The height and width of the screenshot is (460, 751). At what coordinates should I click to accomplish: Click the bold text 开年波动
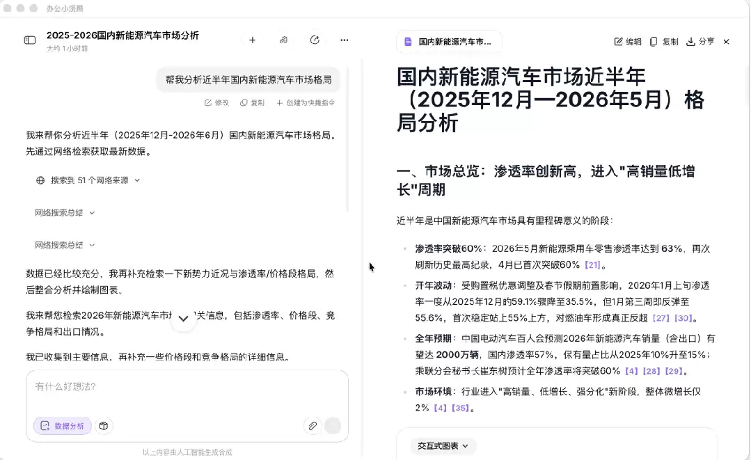[434, 286]
